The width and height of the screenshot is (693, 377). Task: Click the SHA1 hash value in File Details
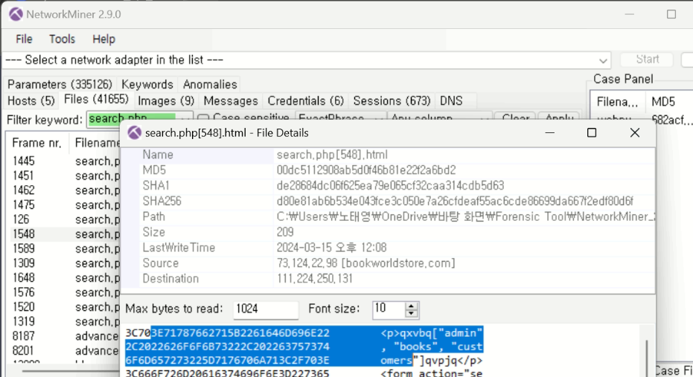coord(390,185)
